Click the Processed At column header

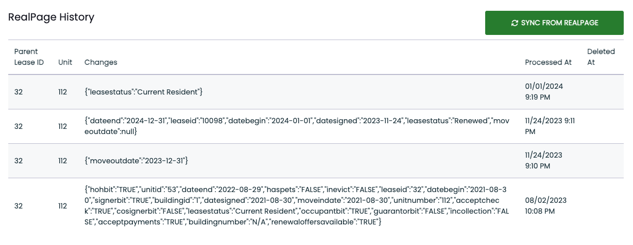point(549,62)
